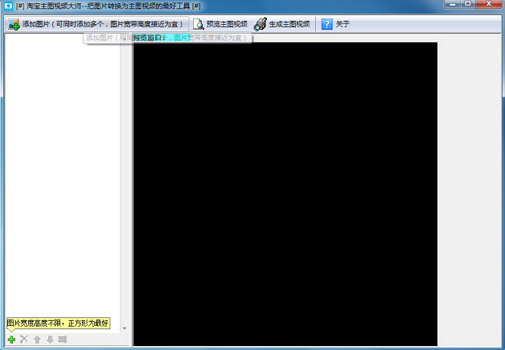The width and height of the screenshot is (505, 350).
Task: Click the move down arrow icon
Action: pos(50,340)
